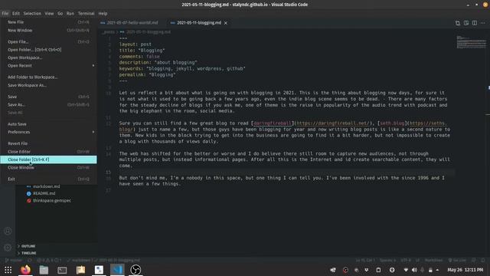Viewport: 490px width, 276px height.
Task: Open markdown.md in explorer
Action: [x=46, y=186]
